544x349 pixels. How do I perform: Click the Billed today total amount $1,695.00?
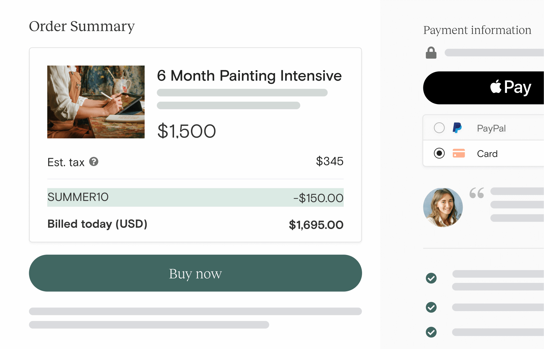tap(316, 225)
